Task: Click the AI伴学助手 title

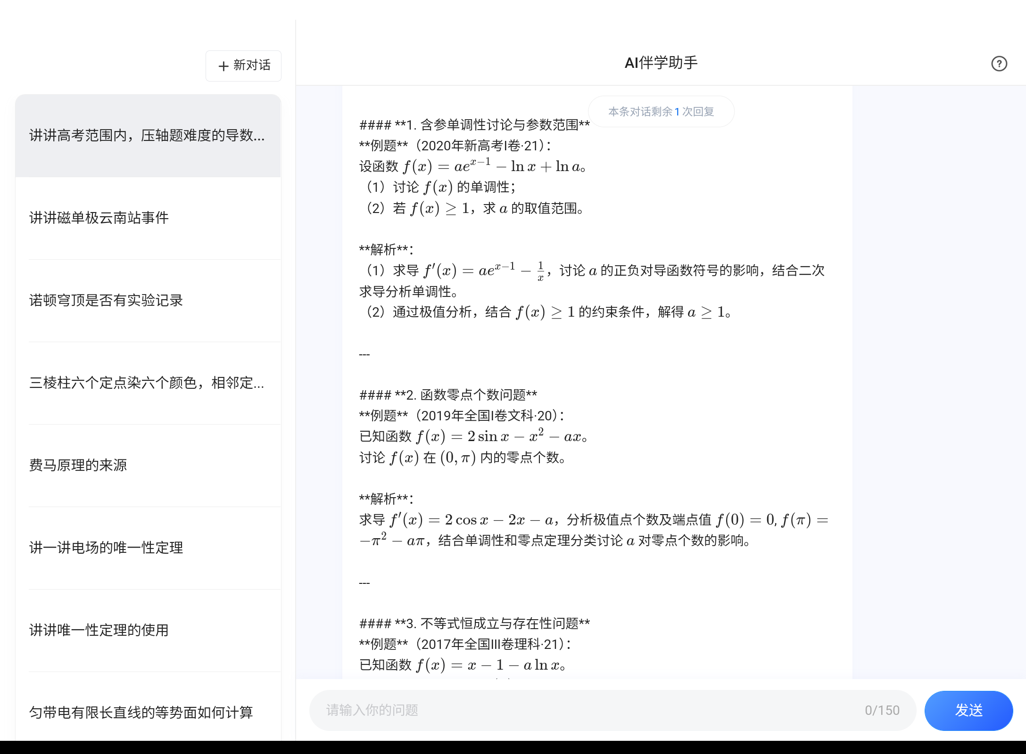Action: (x=661, y=63)
